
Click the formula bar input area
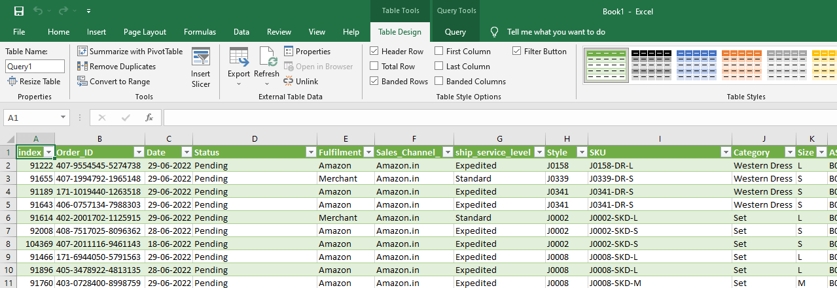500,118
